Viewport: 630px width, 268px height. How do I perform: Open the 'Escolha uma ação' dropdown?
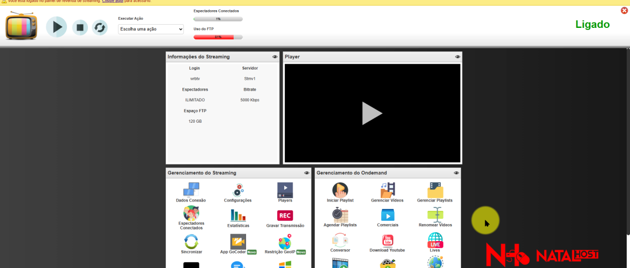[151, 29]
